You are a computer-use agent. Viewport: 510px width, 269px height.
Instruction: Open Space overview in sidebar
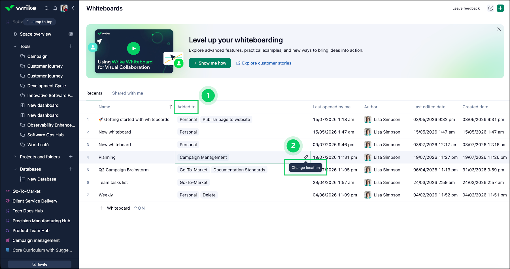coord(35,34)
